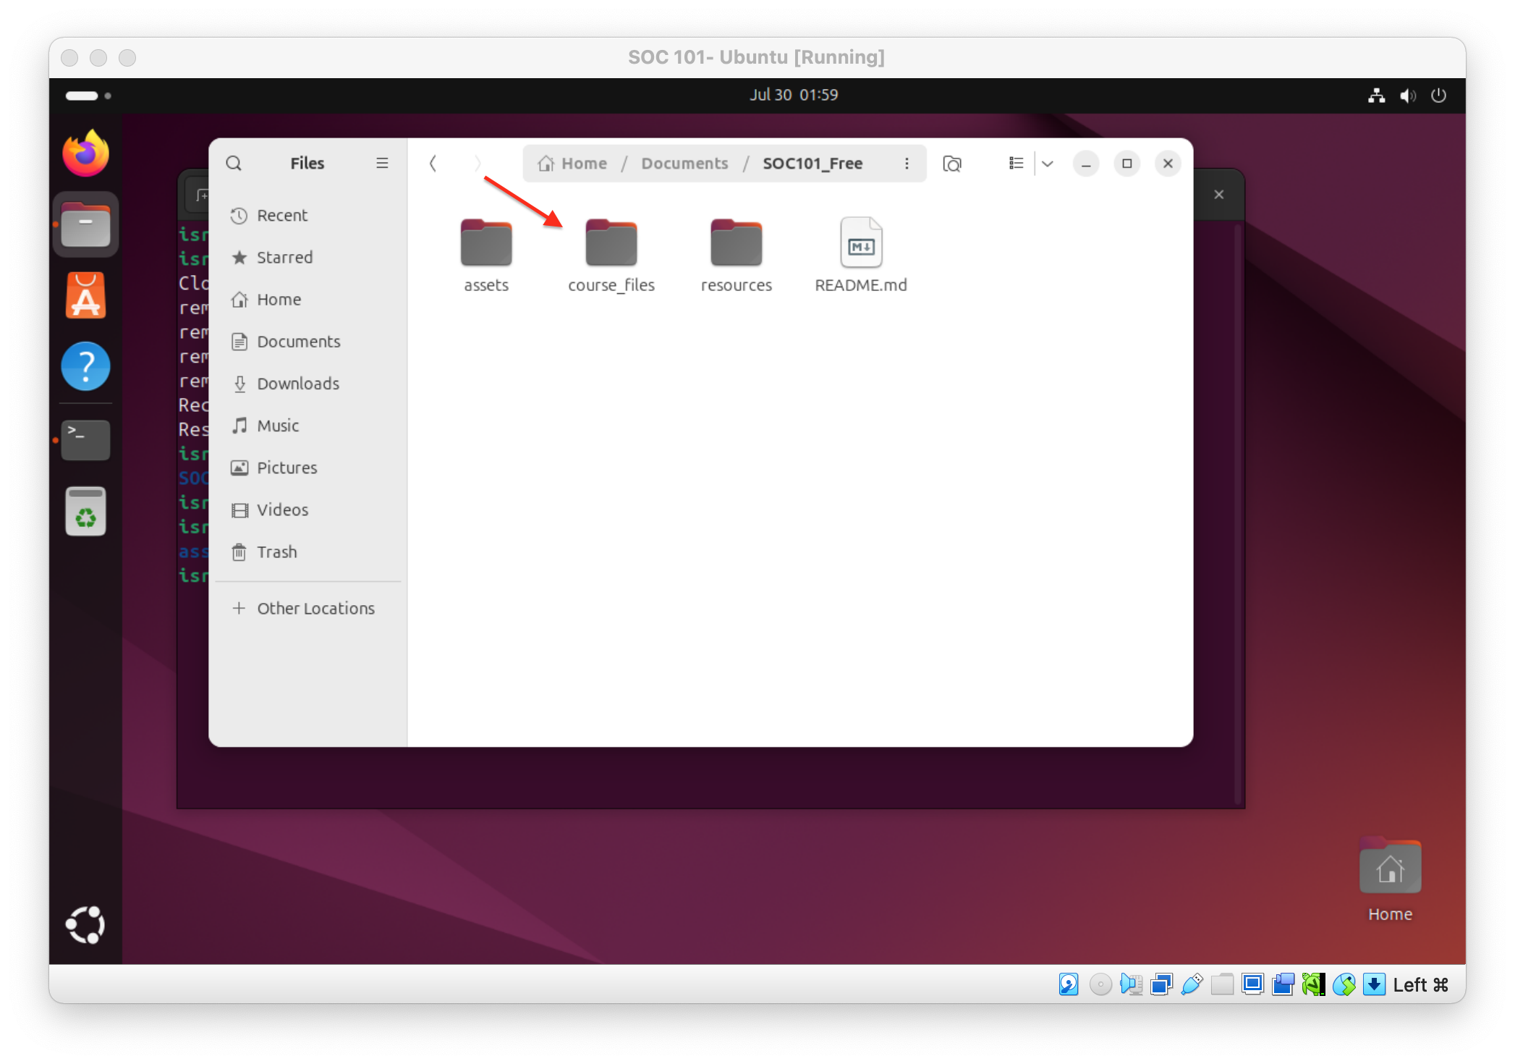
Task: Open App Center from the dock
Action: click(x=85, y=295)
